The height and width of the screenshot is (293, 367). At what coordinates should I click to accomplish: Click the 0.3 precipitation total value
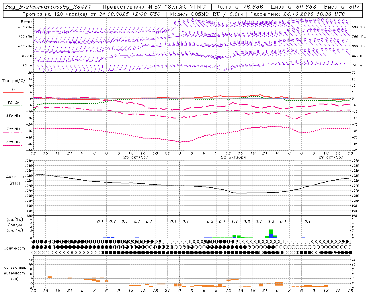click(x=247, y=221)
